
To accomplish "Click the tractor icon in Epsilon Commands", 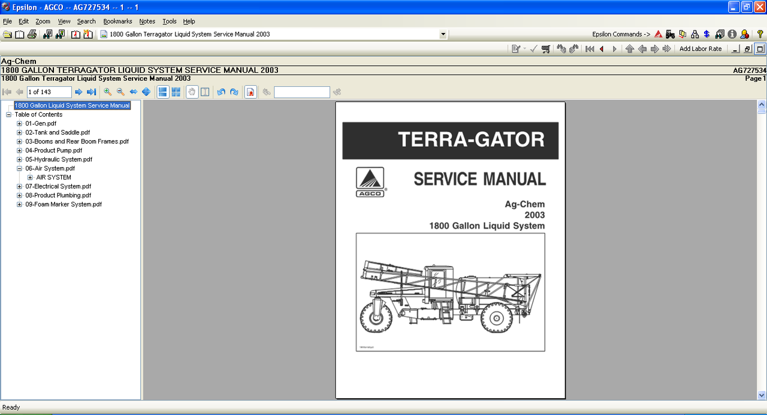I will tap(671, 34).
